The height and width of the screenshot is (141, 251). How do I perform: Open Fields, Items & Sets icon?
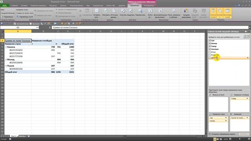point(174,11)
